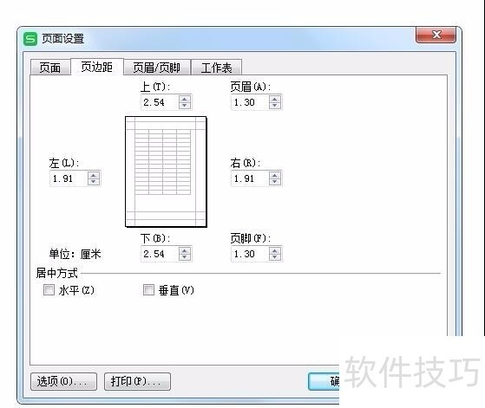This screenshot has height=408, width=485.
Task: Click the 单位: 厘米 unit label
Action: [75, 254]
